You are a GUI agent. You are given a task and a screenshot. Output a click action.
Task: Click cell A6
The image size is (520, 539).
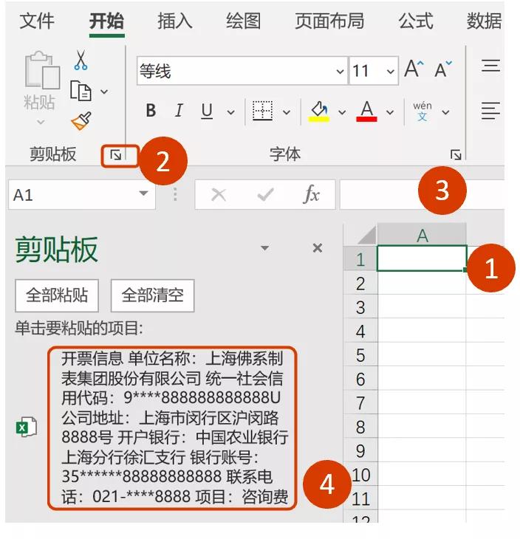[422, 378]
